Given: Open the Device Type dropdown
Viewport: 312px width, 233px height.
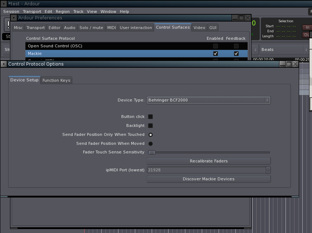Looking at the screenshot, I should (x=209, y=100).
